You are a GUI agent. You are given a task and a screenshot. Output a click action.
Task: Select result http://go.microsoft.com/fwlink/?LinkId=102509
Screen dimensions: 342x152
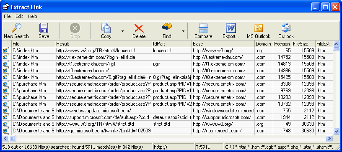point(104,131)
